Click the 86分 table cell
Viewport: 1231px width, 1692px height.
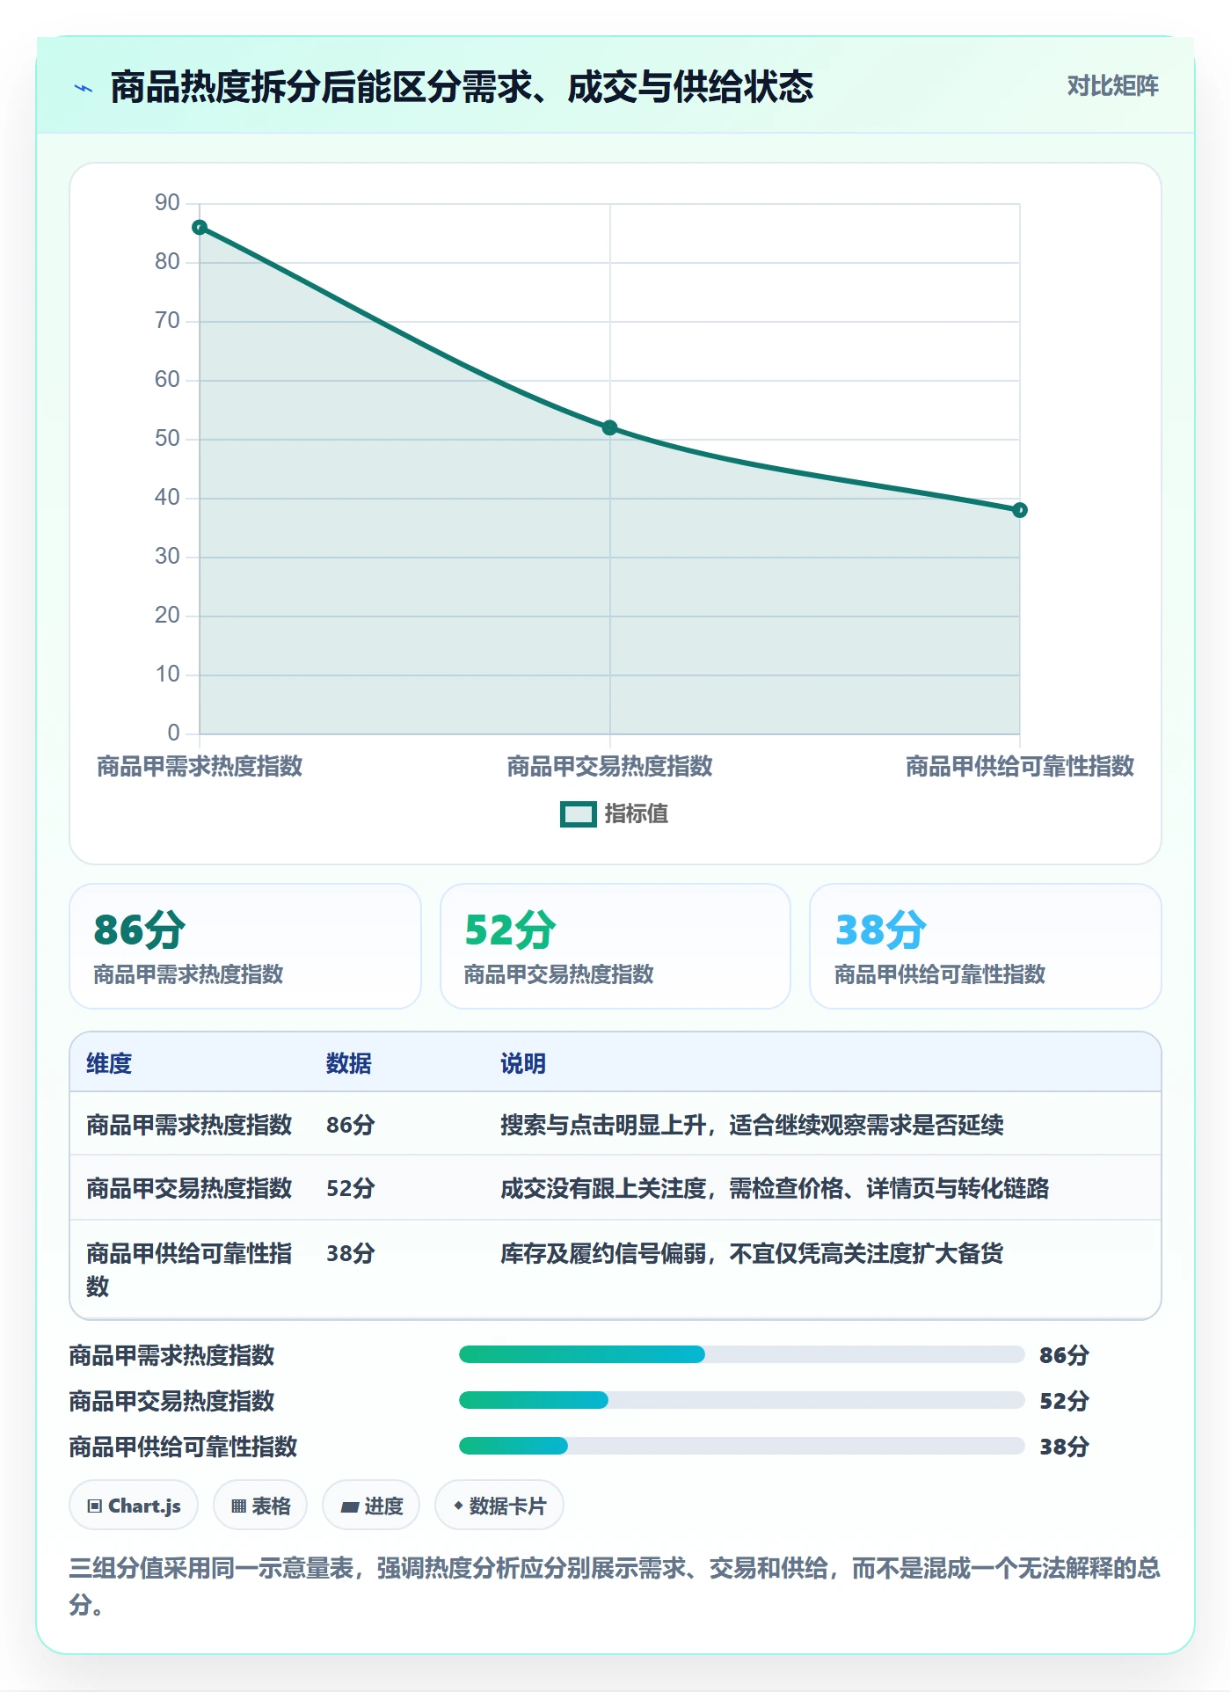pyautogui.click(x=351, y=1126)
